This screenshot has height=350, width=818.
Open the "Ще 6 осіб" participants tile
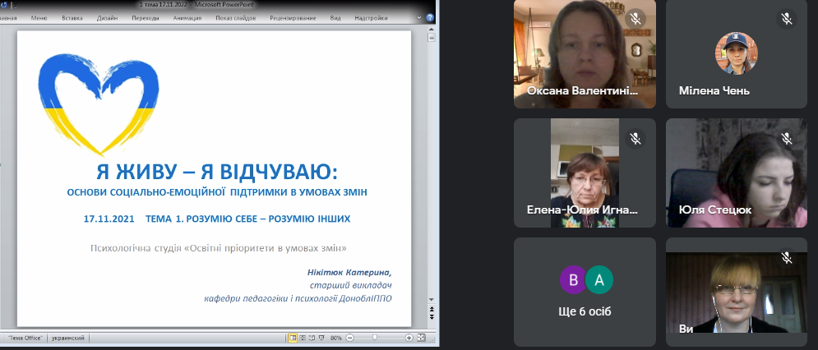click(585, 292)
